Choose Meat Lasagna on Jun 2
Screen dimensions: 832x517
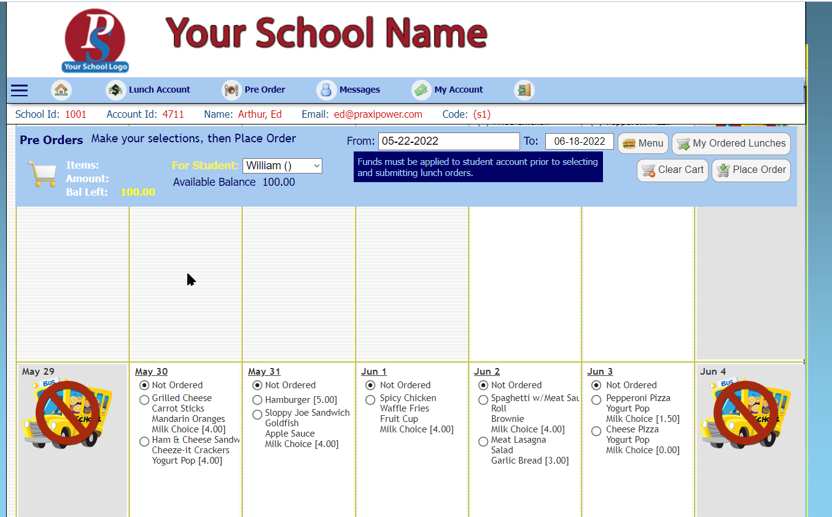[483, 442]
